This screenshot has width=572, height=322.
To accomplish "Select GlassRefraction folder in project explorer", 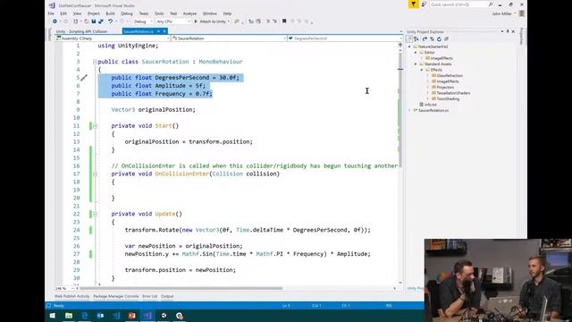I will [x=450, y=75].
